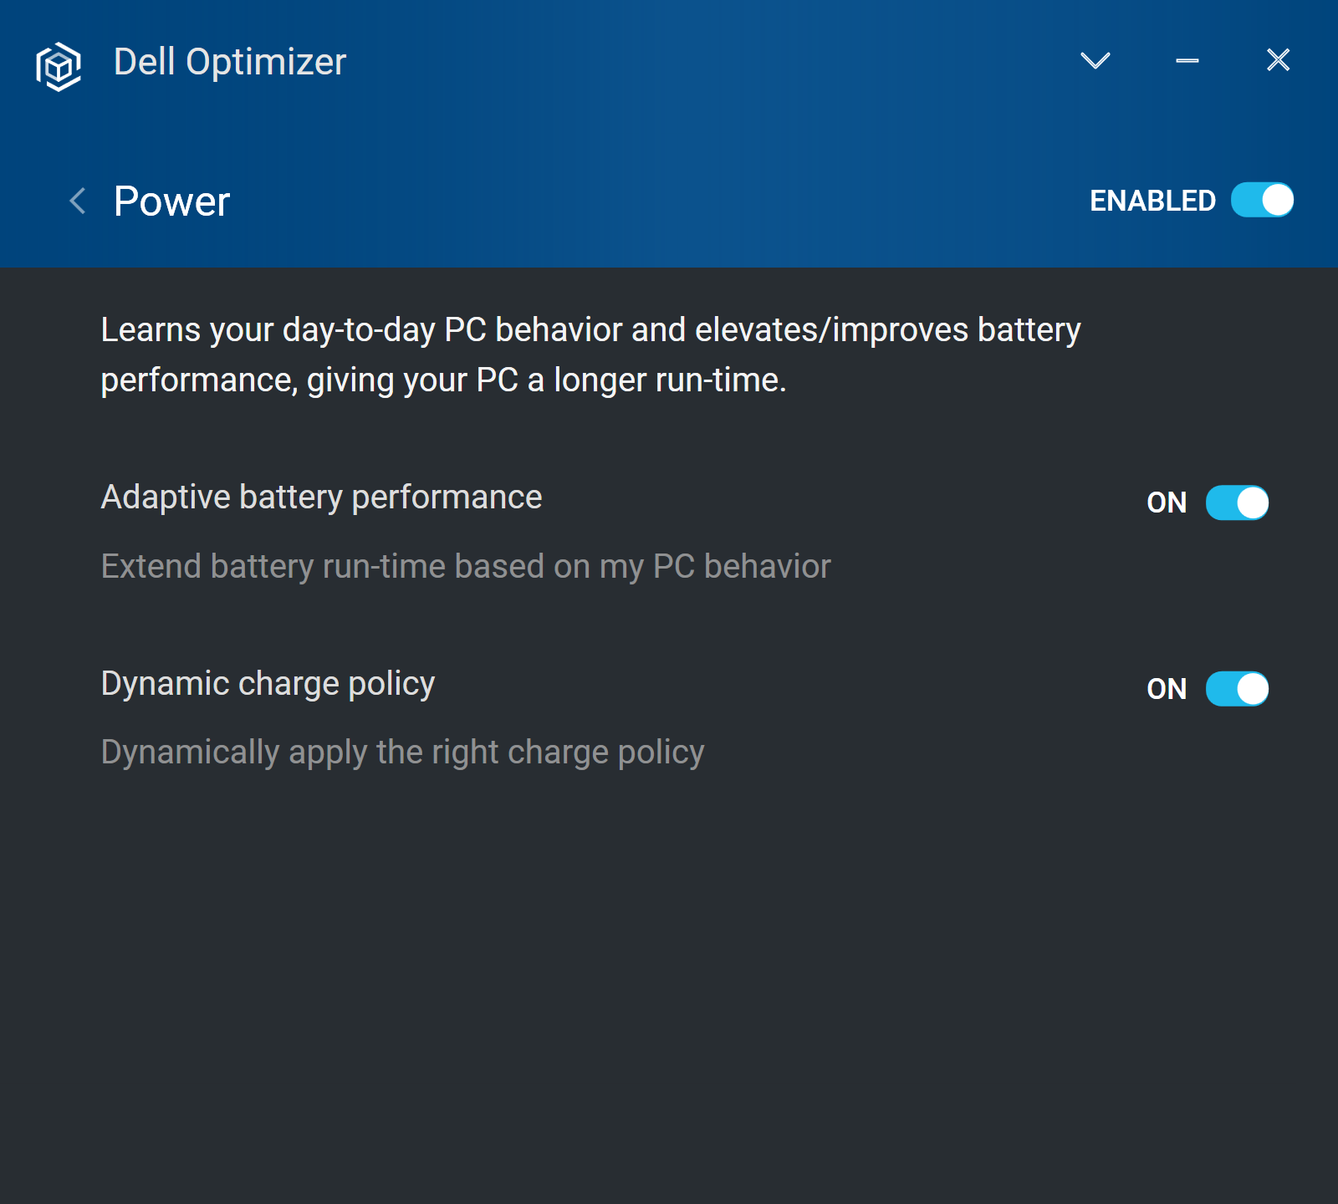Close the Dell Optimizer window

1278,60
